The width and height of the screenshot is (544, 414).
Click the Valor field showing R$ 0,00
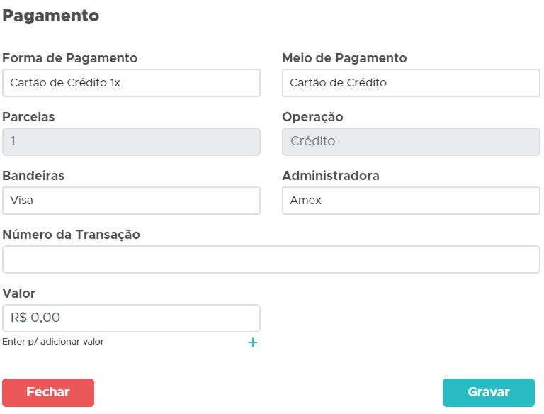tap(131, 318)
